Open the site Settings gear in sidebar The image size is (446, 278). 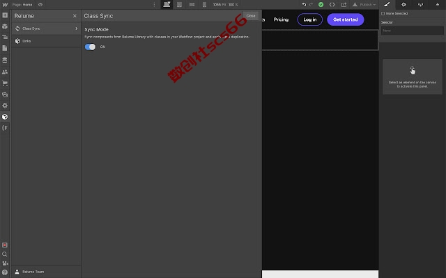click(x=5, y=106)
